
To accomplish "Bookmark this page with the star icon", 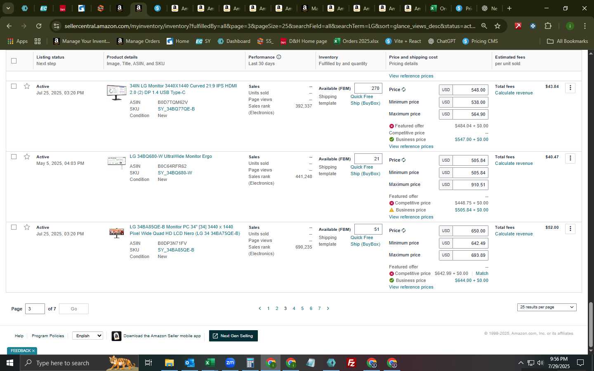I will 497,26.
